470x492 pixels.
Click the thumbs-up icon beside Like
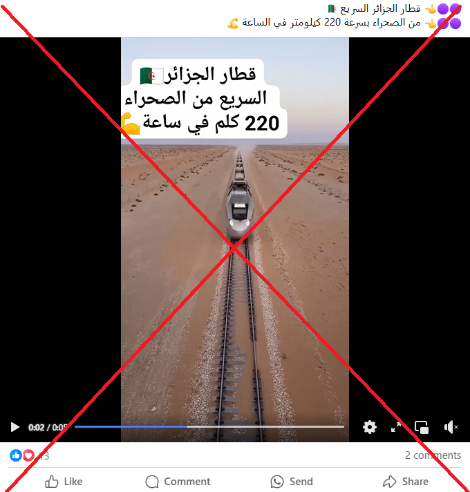click(51, 482)
